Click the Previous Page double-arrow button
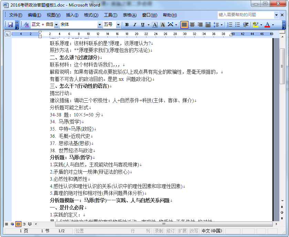Screen dimensions: 289x237 pyautogui.click(x=282, y=207)
